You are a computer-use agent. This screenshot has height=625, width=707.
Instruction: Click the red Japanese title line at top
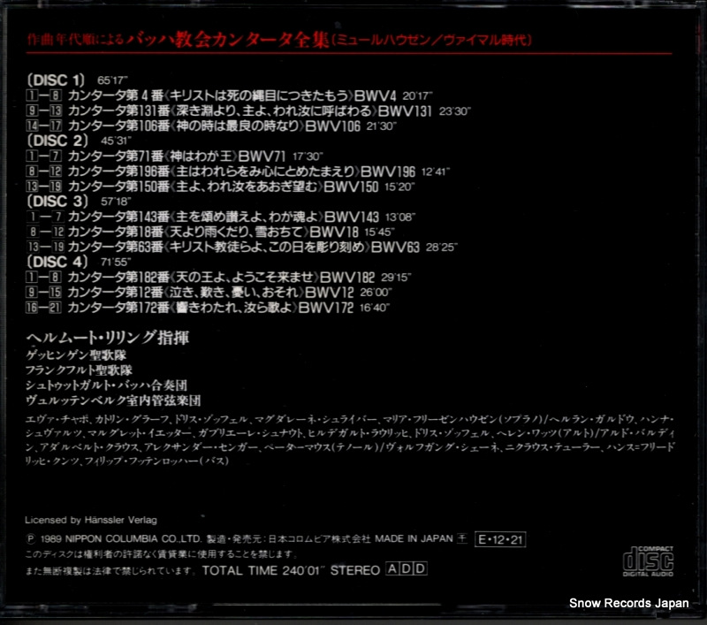pos(279,40)
